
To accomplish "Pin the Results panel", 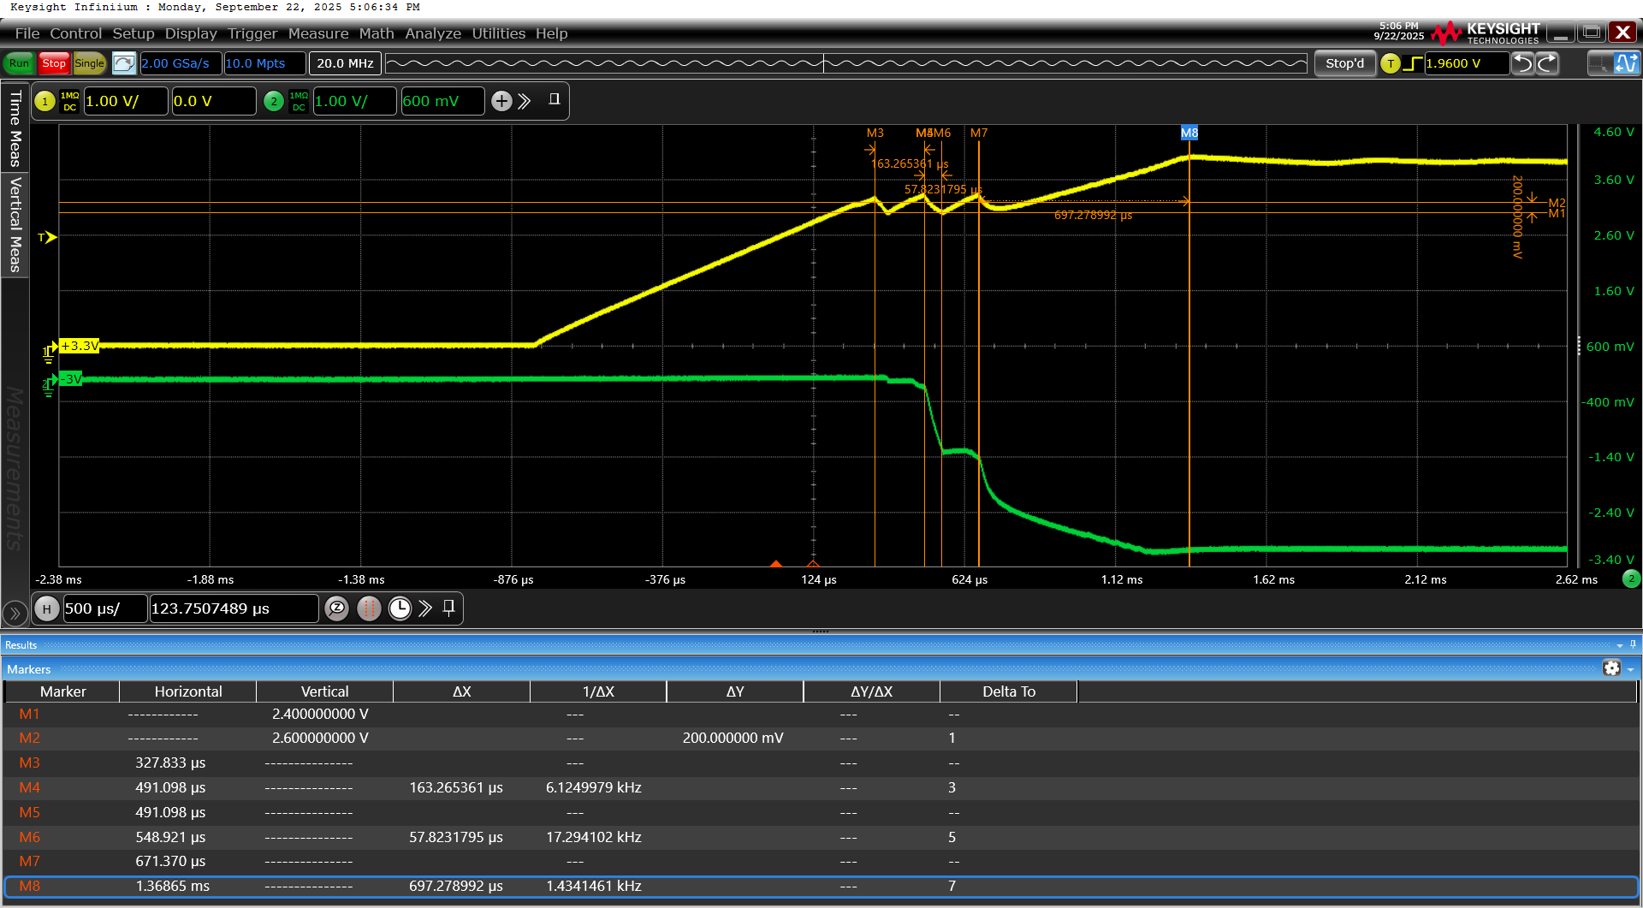I will click(x=1633, y=644).
